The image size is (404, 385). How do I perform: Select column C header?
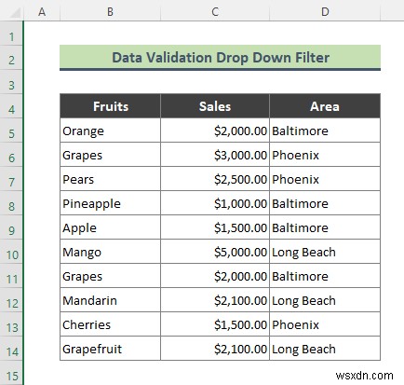(215, 12)
